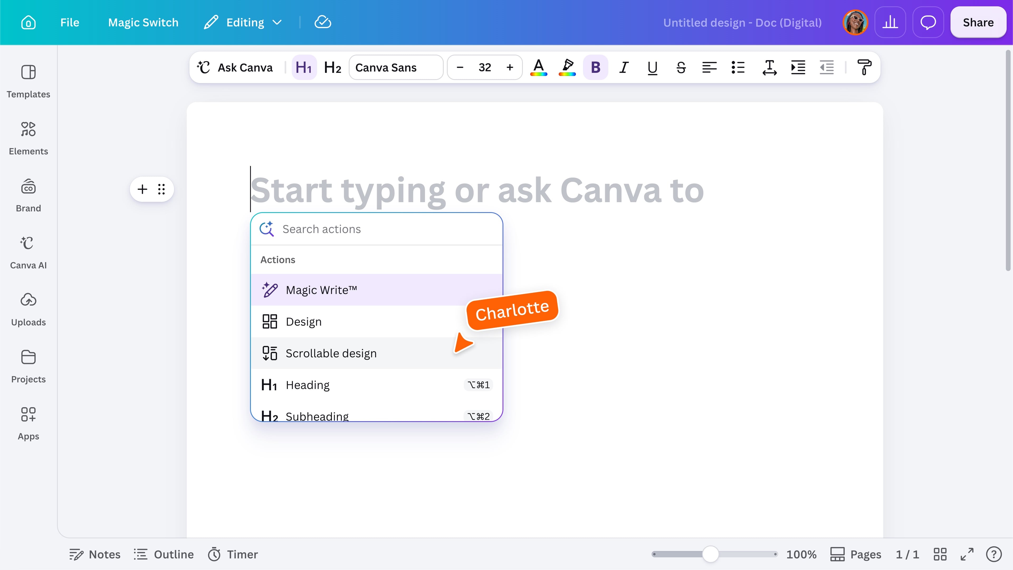Open the user profile avatar
The image size is (1013, 570).
(855, 22)
